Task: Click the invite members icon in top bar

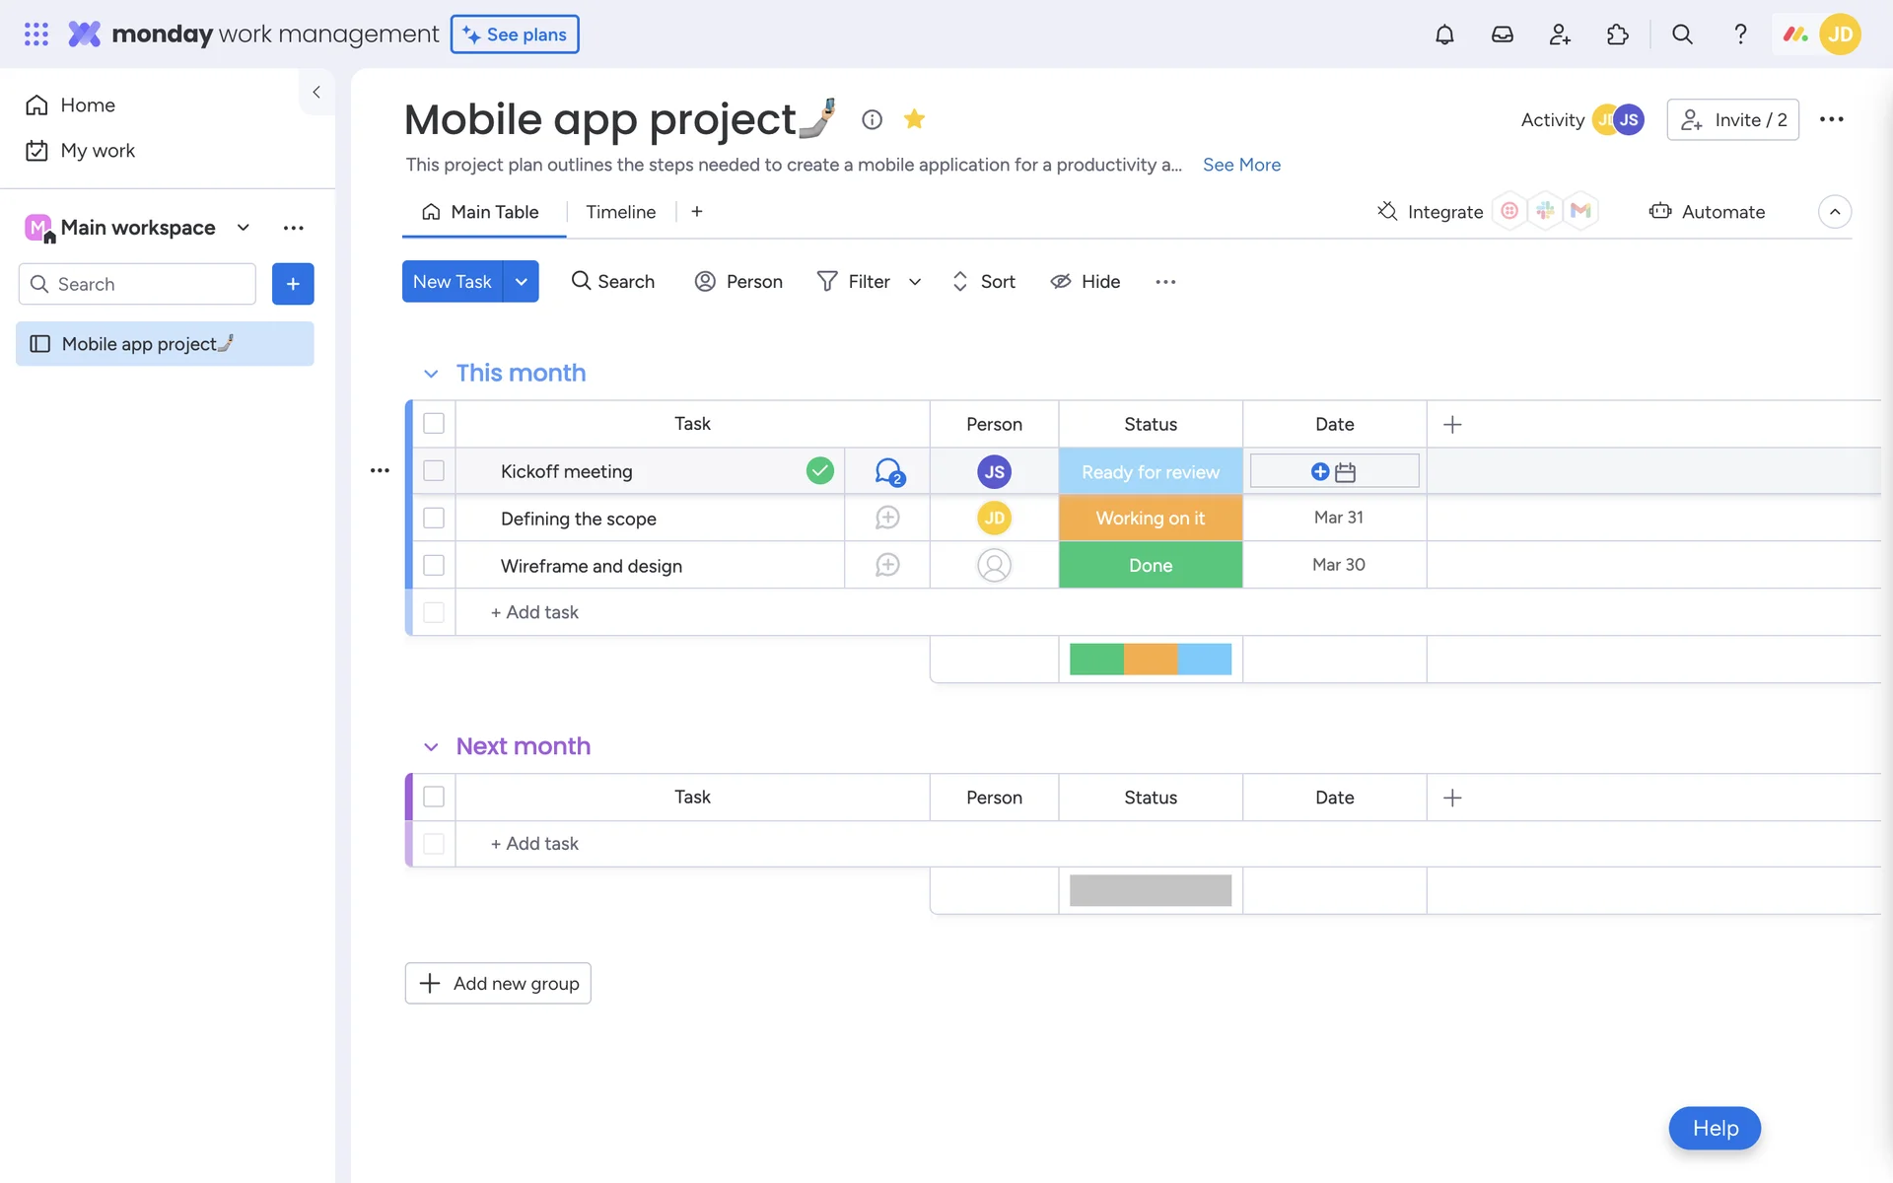Action: [x=1560, y=35]
